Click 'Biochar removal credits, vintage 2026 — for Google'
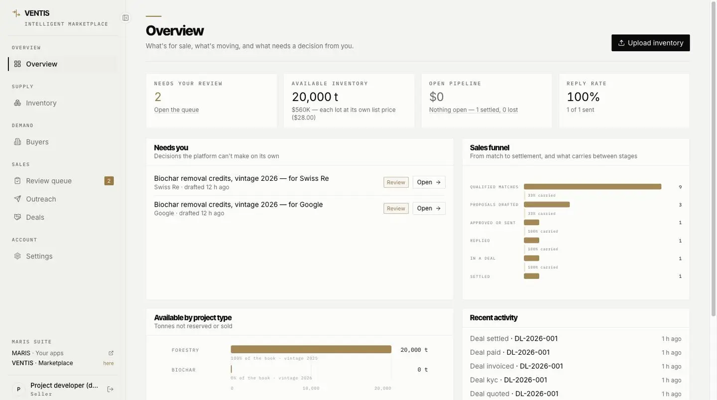 click(239, 204)
